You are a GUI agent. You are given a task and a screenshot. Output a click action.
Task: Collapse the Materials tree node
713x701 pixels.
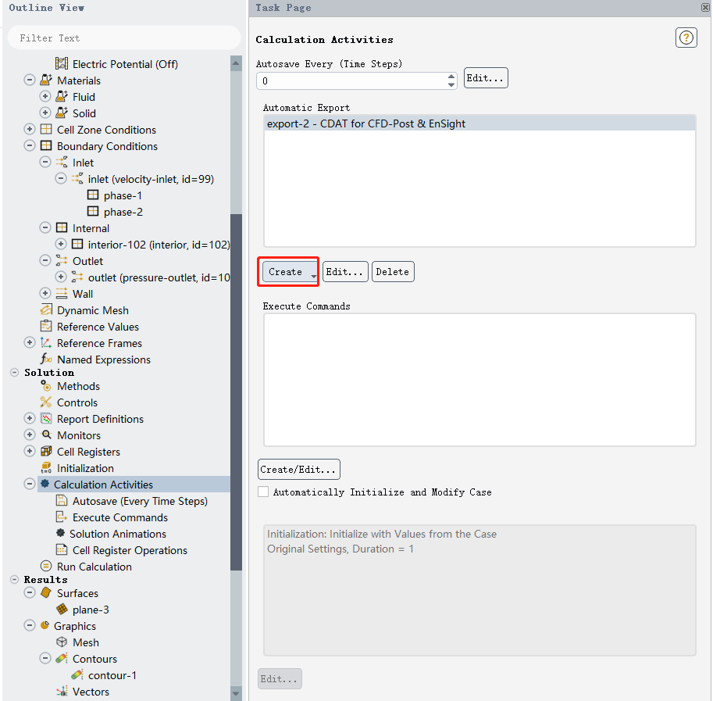click(30, 80)
